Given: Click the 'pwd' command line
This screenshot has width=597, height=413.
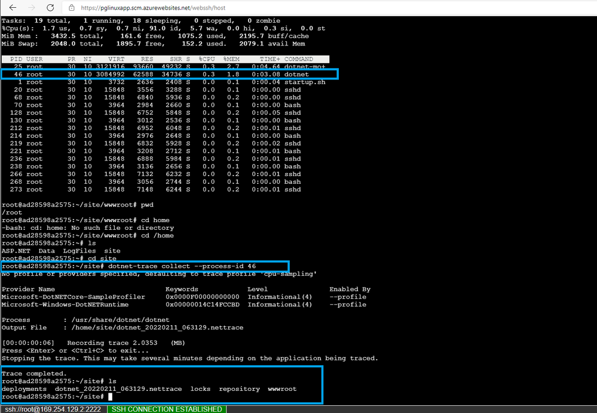Looking at the screenshot, I should [x=78, y=205].
